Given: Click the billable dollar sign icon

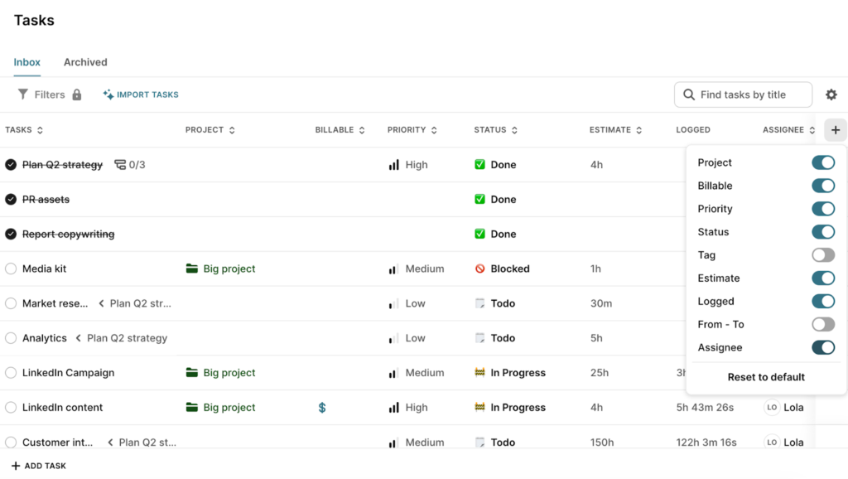Looking at the screenshot, I should (322, 408).
